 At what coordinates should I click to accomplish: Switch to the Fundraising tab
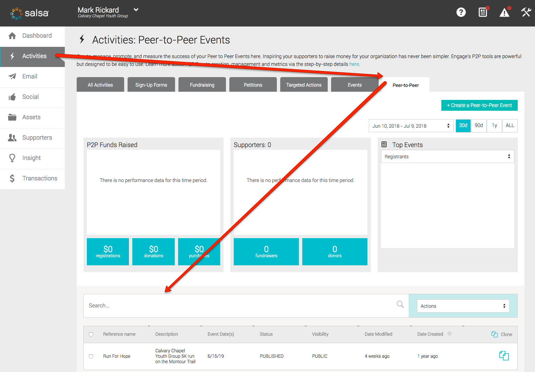[x=202, y=85]
